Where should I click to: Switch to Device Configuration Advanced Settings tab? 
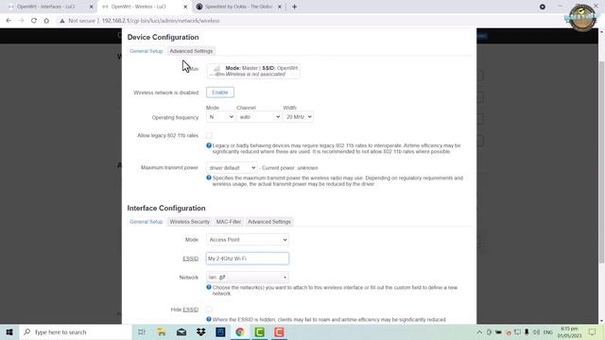[191, 51]
